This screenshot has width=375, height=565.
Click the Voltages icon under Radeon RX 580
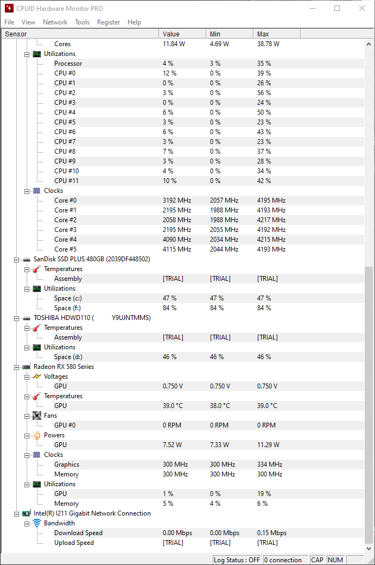[x=36, y=376]
